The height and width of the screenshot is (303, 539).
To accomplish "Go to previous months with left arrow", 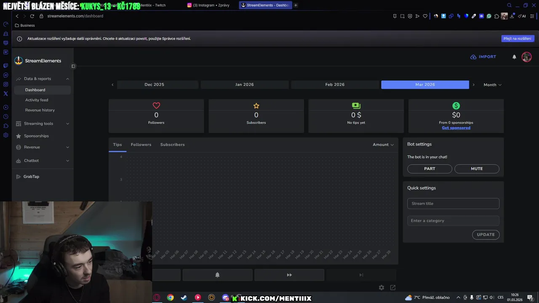I will pos(112,85).
